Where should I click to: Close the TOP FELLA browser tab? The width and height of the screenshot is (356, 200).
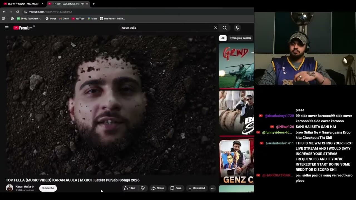87,4
